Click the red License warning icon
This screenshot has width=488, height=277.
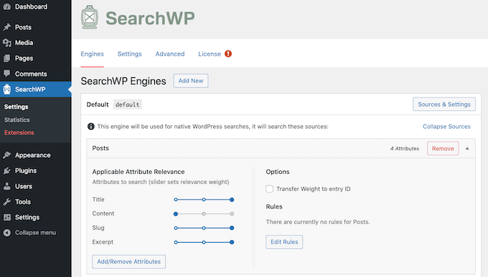point(228,54)
